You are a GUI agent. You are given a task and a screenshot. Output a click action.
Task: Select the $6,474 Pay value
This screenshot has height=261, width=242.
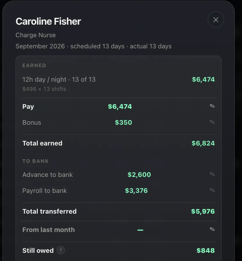pos(120,106)
